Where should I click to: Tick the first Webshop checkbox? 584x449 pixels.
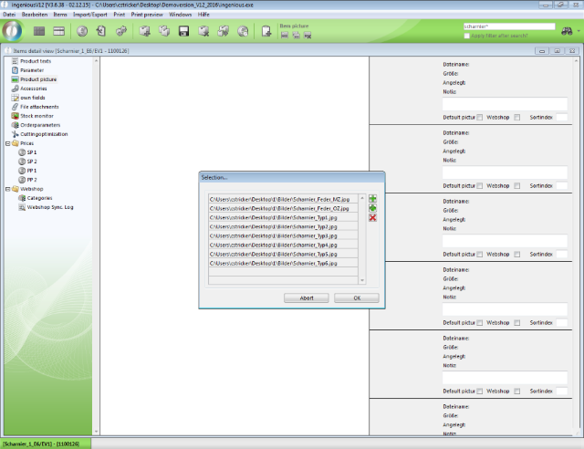click(x=517, y=117)
